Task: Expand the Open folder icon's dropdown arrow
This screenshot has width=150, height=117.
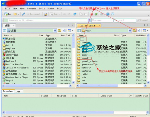Action: 18,14
